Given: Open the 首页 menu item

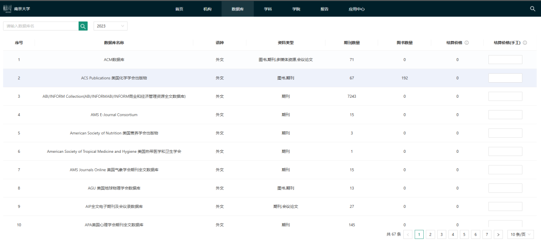Looking at the screenshot, I should (x=179, y=9).
